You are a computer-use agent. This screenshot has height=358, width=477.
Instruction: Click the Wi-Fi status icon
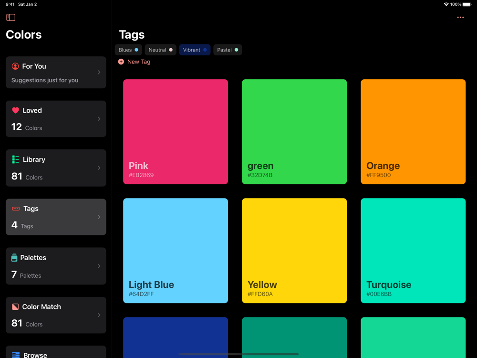coord(446,4)
